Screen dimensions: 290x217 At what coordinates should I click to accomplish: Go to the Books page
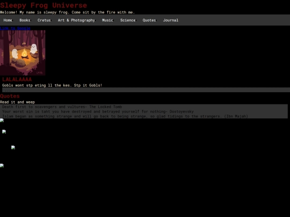point(25,20)
